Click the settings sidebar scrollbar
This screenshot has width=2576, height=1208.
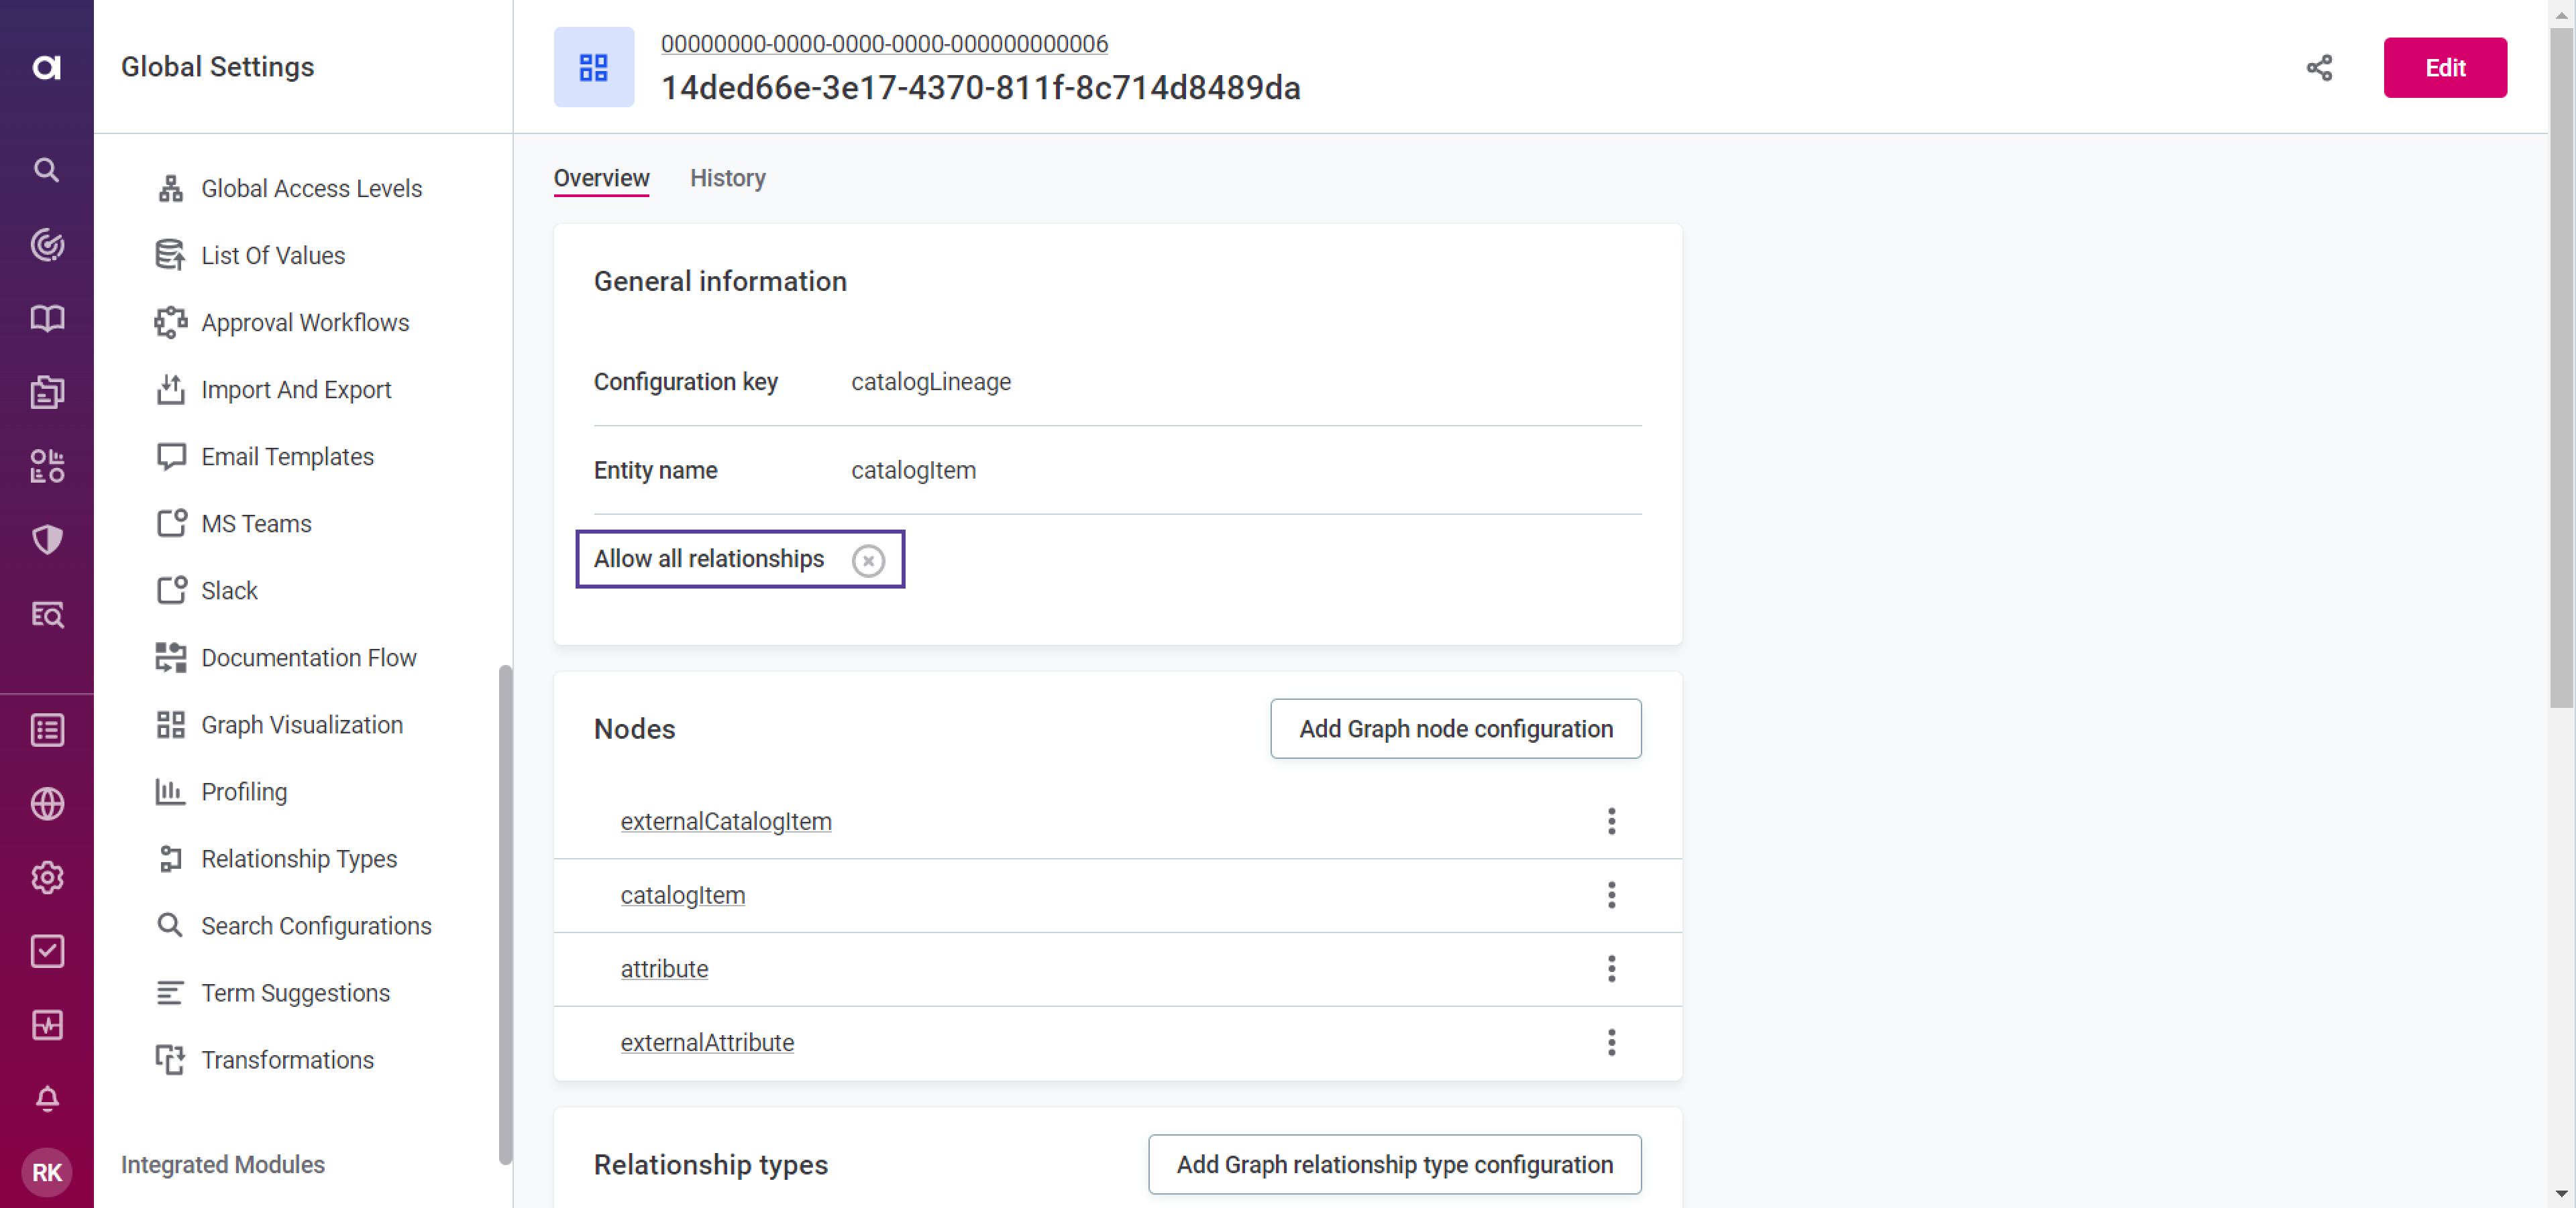pyautogui.click(x=505, y=913)
